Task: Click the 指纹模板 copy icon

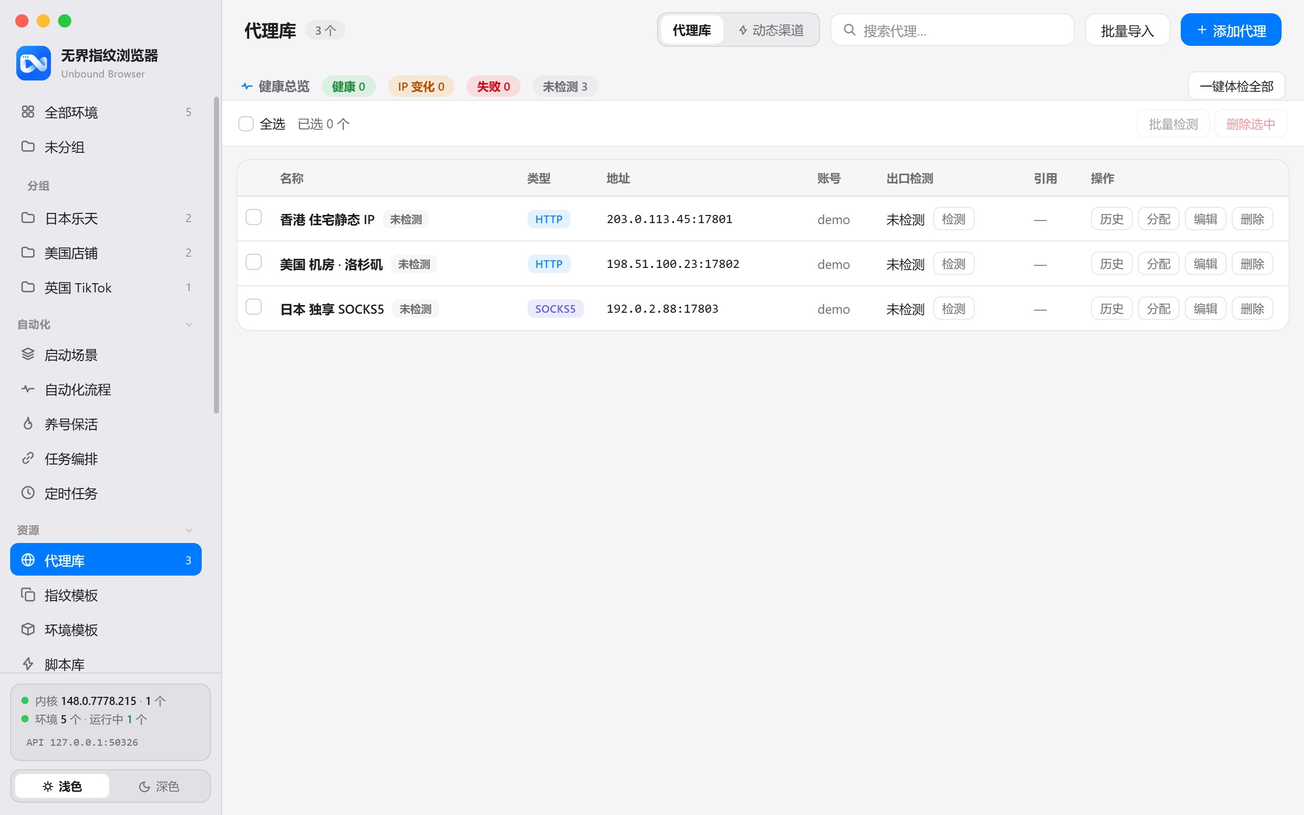Action: point(28,594)
